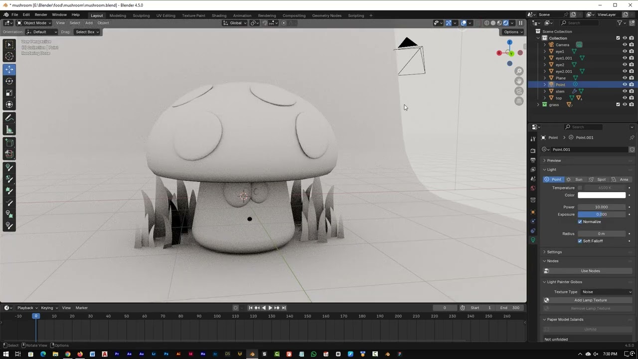Open the Windows Start menu
Image resolution: width=638 pixels, height=359 pixels.
(5, 354)
